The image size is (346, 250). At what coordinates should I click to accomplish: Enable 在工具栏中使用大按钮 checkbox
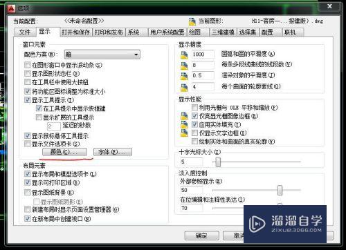[28, 82]
